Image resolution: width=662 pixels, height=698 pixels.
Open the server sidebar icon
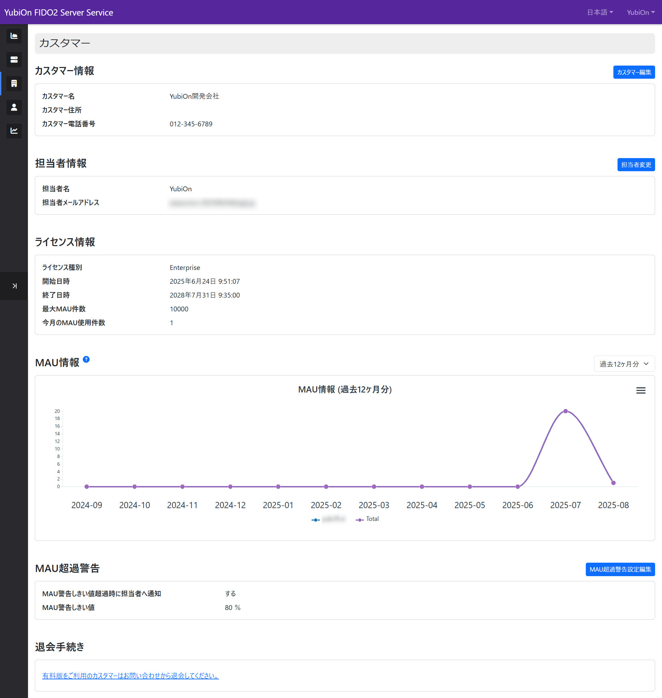pyautogui.click(x=14, y=60)
